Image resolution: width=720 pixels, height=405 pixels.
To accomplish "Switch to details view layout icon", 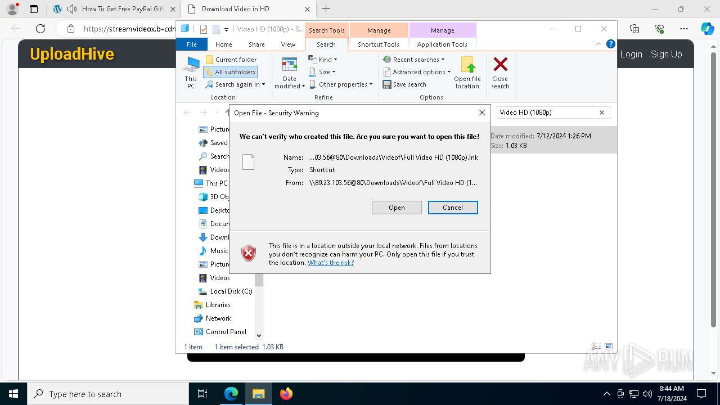I will point(596,346).
